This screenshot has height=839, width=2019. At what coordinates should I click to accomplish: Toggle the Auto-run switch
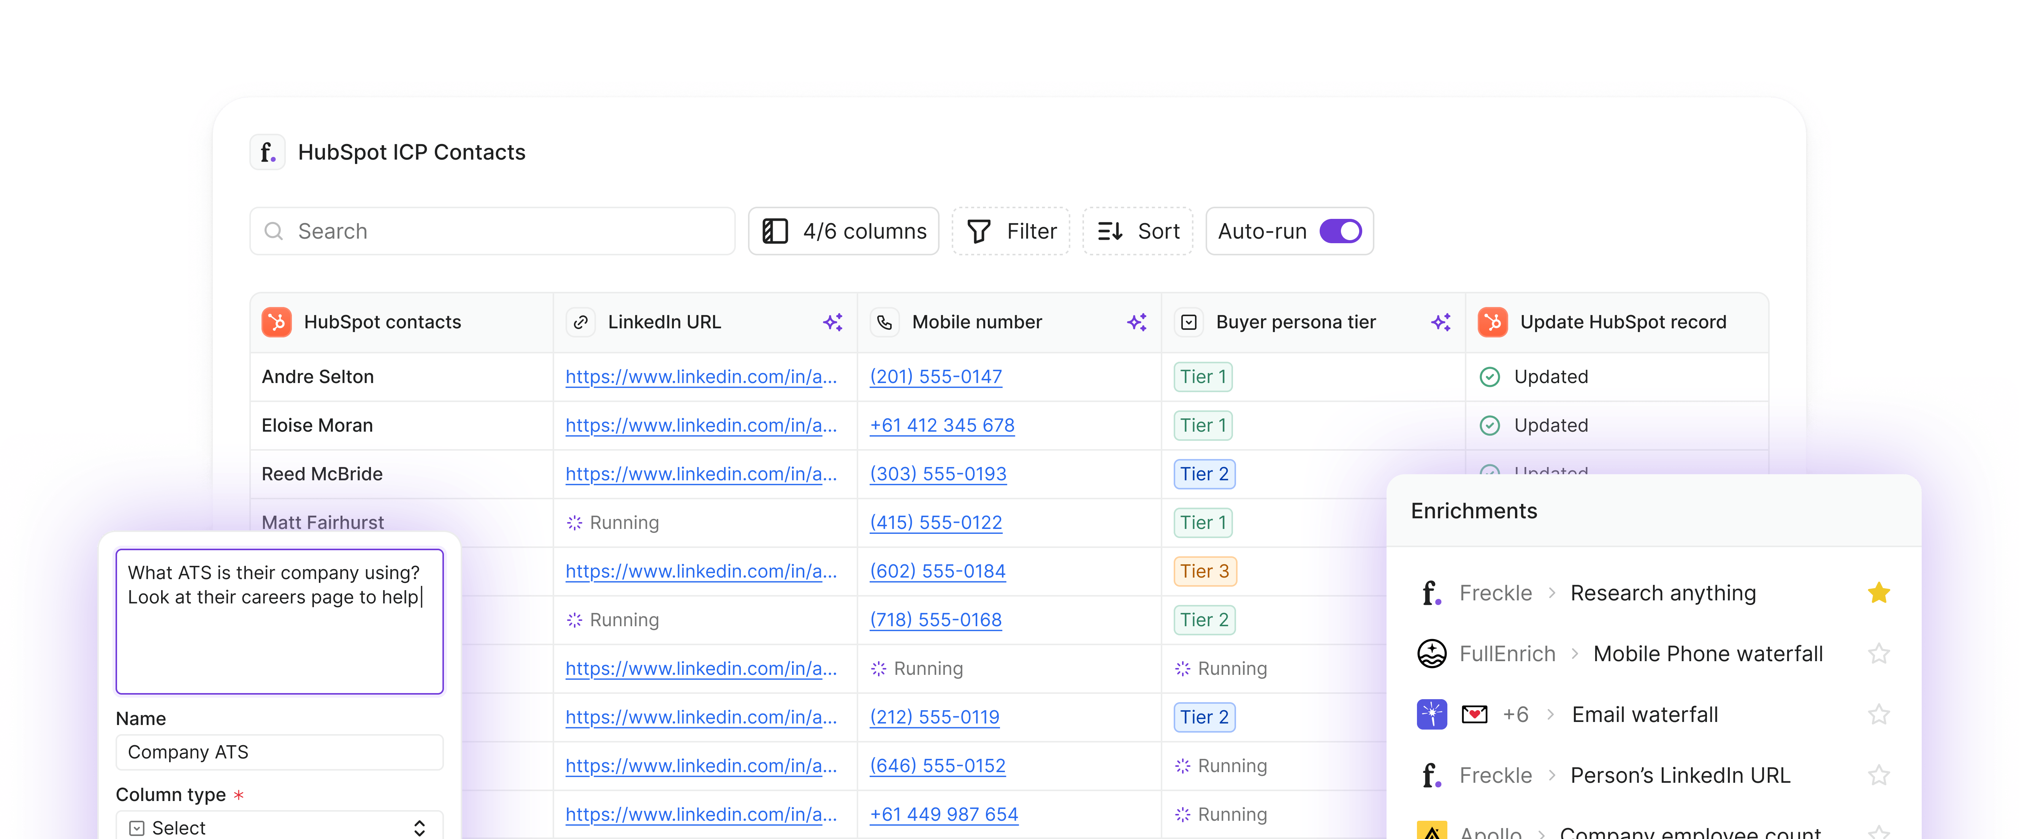pyautogui.click(x=1341, y=231)
